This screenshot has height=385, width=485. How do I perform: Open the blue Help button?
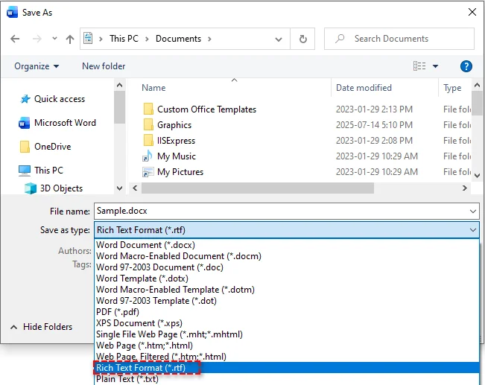pyautogui.click(x=466, y=66)
